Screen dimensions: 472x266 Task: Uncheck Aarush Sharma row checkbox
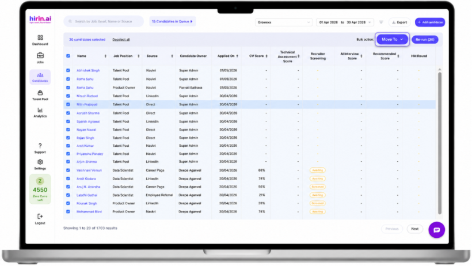pyautogui.click(x=68, y=113)
